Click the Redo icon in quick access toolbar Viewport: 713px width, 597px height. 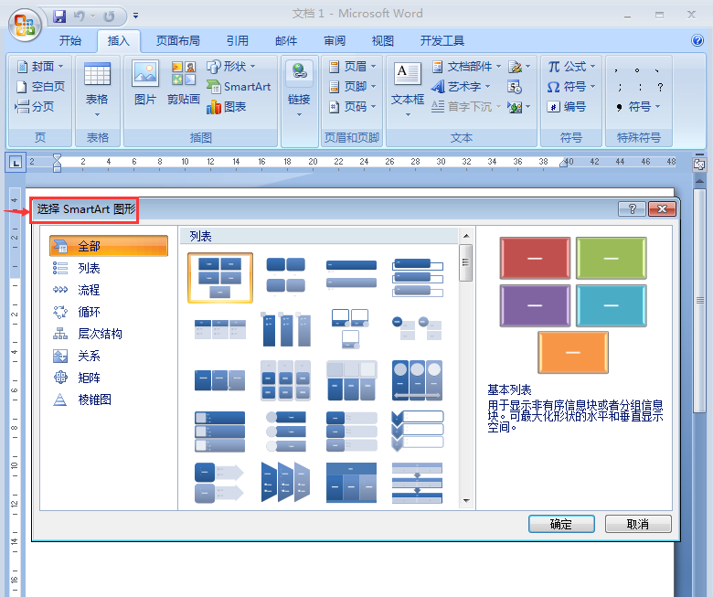point(109,16)
